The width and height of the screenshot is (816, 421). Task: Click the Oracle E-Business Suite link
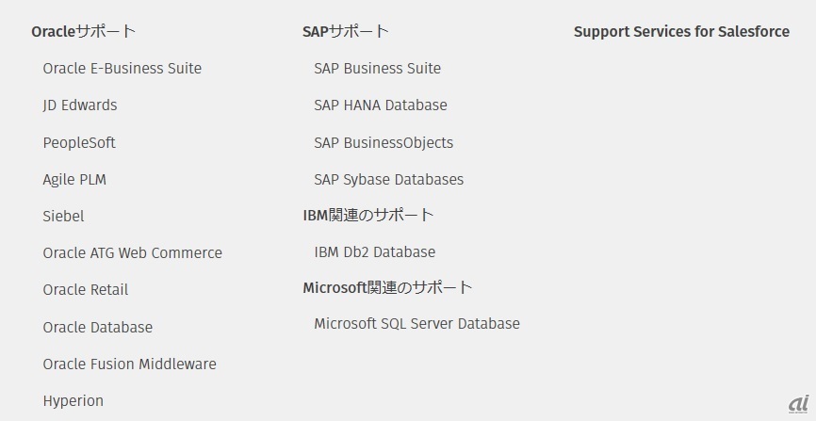(x=122, y=69)
